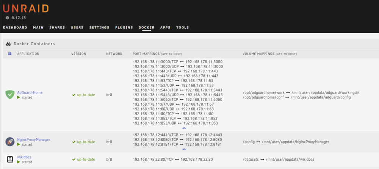This screenshot has height=169, width=379.
Task: Click the checkmark beside wikidocs up-to-date
Action: 74,159
